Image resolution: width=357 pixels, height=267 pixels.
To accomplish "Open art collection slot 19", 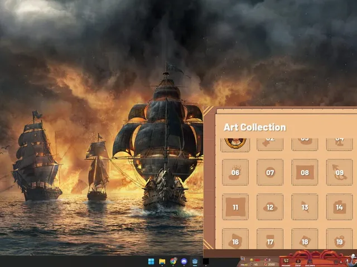I will [x=340, y=239].
